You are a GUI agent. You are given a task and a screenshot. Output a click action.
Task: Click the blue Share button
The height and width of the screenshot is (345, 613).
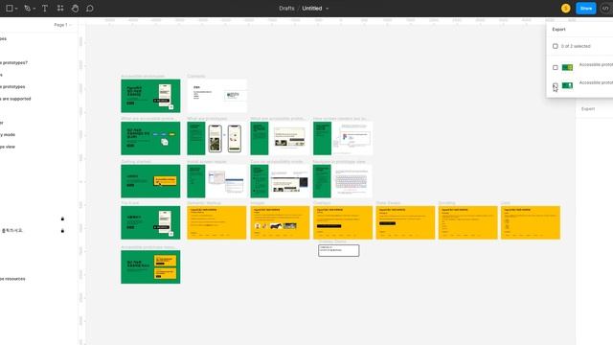585,9
